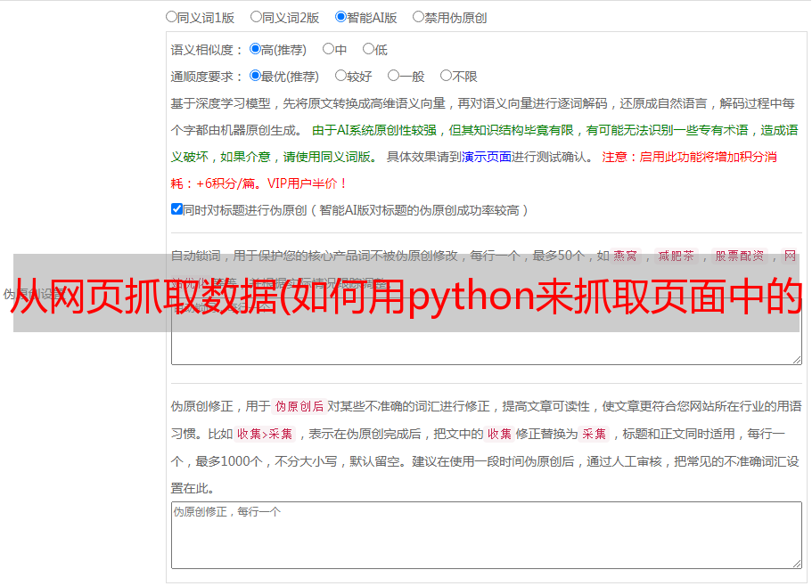Click the 减肥茶 example tag
This screenshot has width=812, height=586.
(x=676, y=256)
